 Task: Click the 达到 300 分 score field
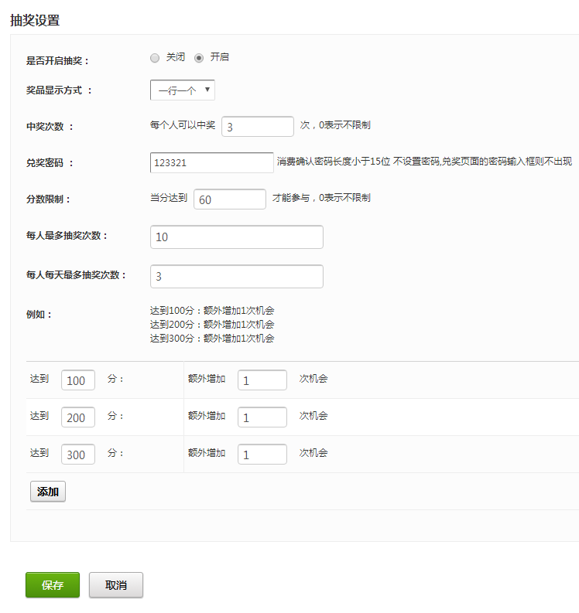(x=78, y=455)
